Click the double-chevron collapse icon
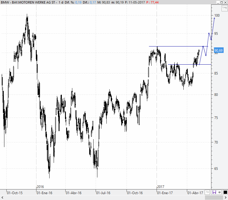Viewport: 228px width, 200px height. click(x=208, y=192)
